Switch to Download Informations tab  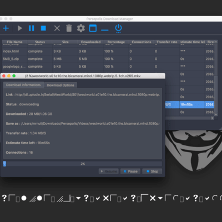pos(23,85)
